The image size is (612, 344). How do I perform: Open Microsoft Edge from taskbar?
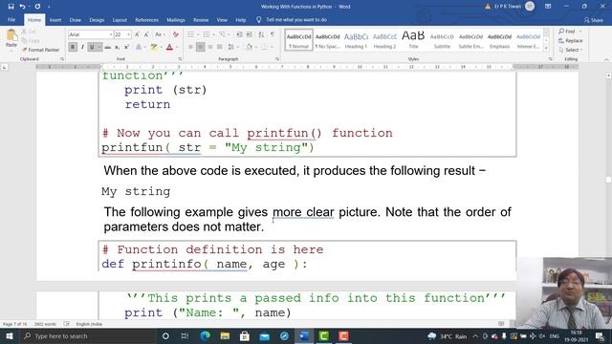point(205,335)
